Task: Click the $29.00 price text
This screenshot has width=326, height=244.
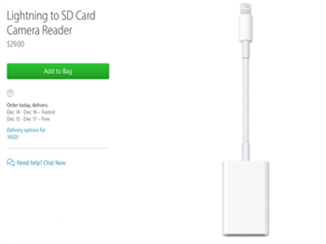Action: point(15,44)
